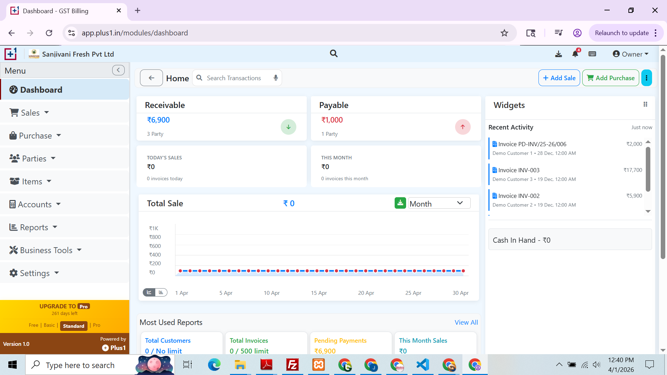Select Dashboard in the sidebar menu
The width and height of the screenshot is (667, 375).
pos(41,90)
